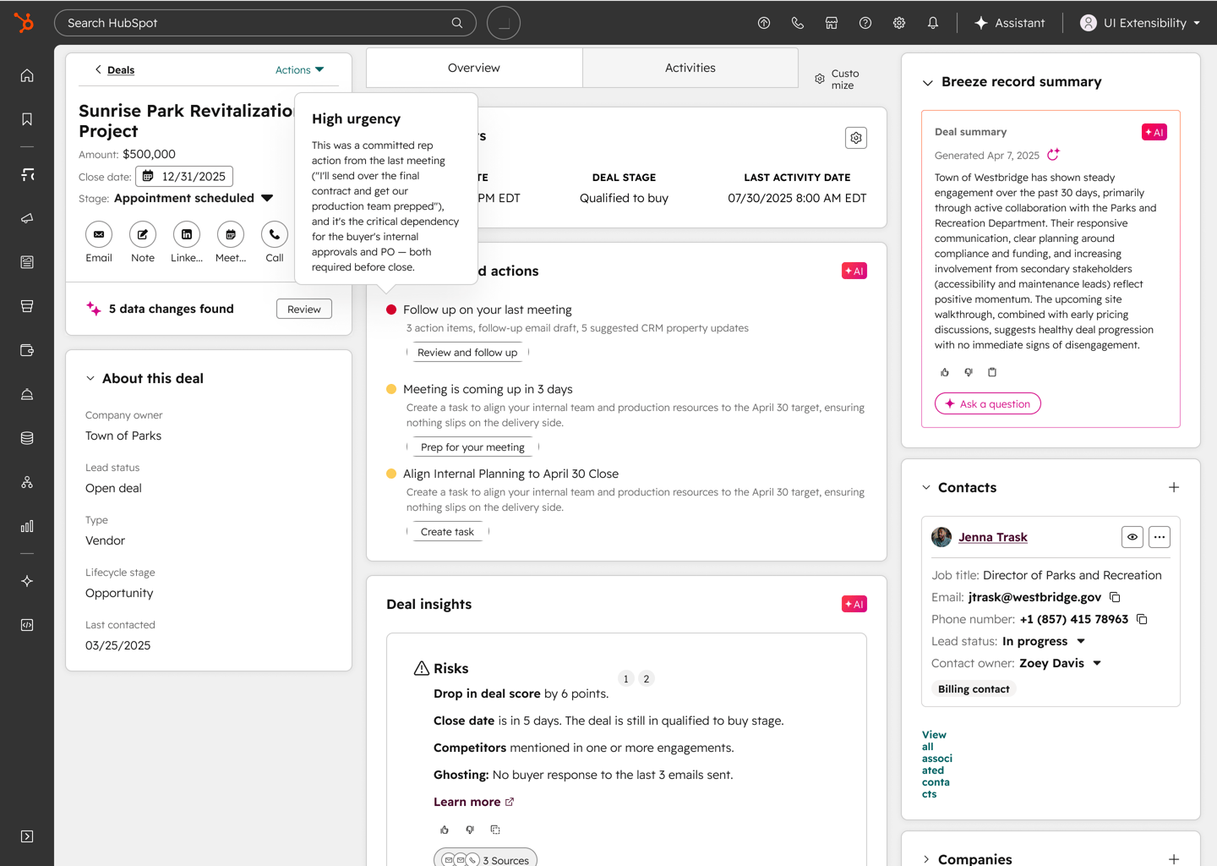This screenshot has width=1217, height=866.
Task: Click the Upgrade arrow icon in the top bar
Action: click(764, 23)
